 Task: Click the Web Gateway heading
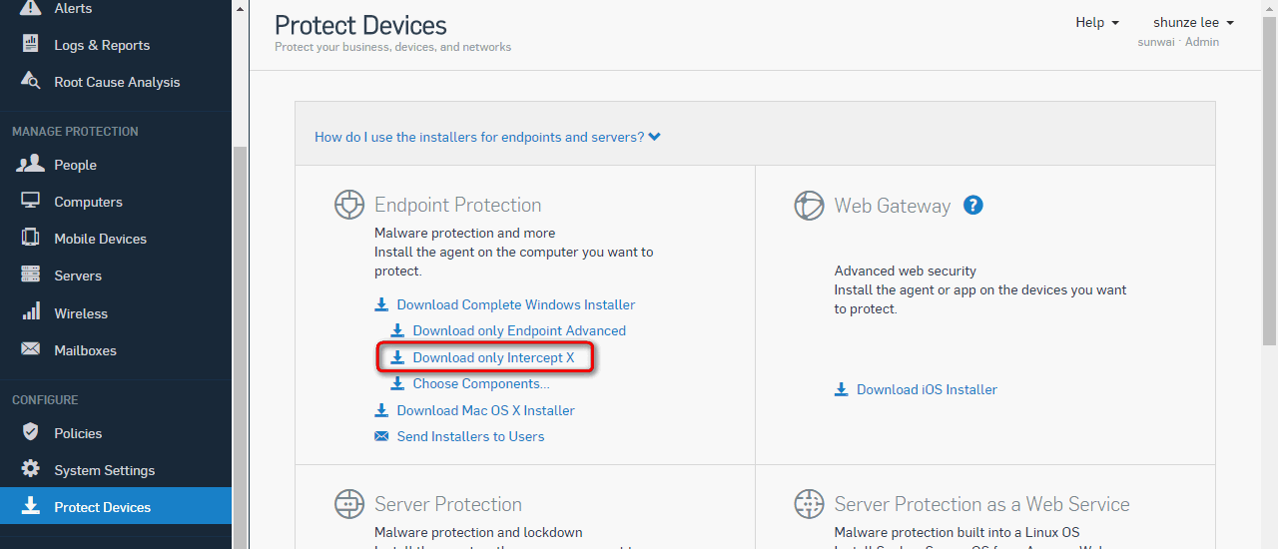pos(893,206)
